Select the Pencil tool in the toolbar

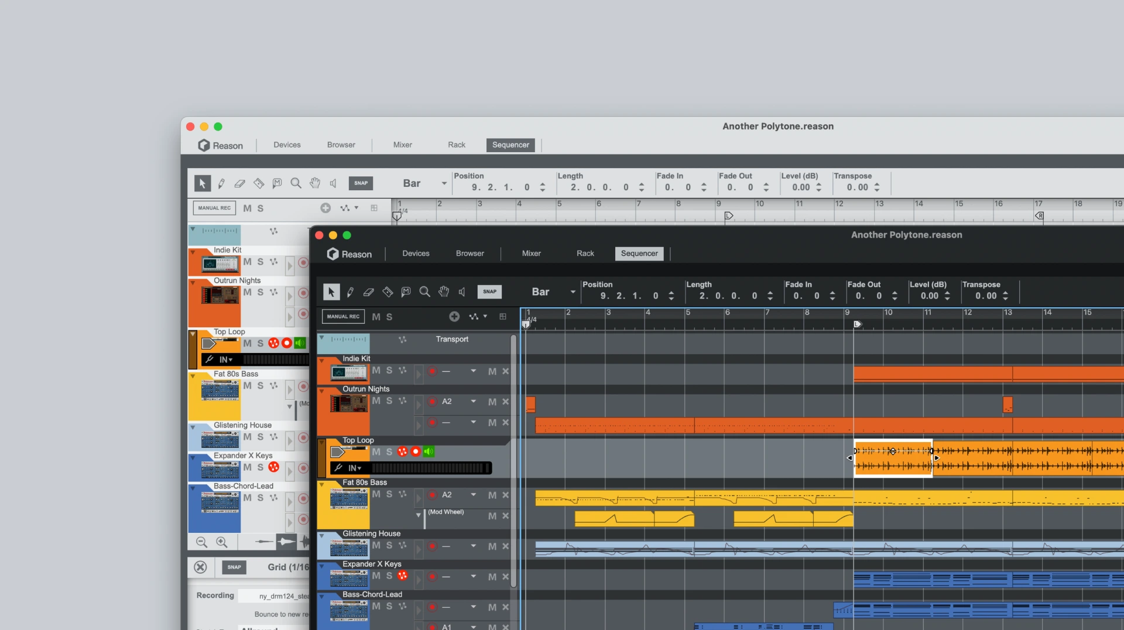pos(350,292)
